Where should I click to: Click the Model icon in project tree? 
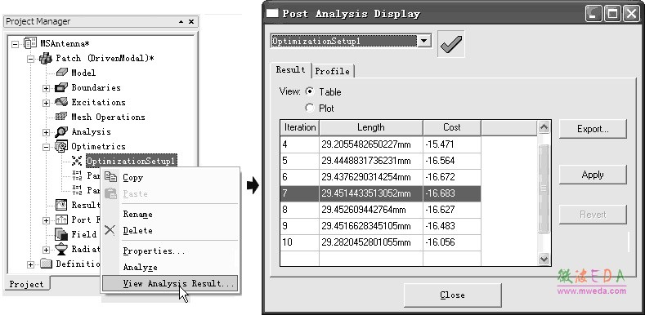pyautogui.click(x=61, y=73)
